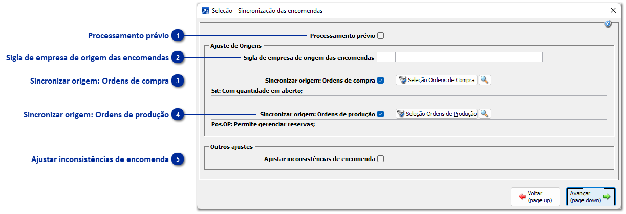Tick Ajustar inconsistências de encomenda checkbox
The image size is (626, 214).
click(x=380, y=159)
